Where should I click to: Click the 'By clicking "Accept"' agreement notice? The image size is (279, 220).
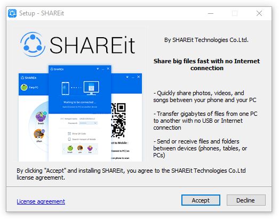click(x=131, y=174)
